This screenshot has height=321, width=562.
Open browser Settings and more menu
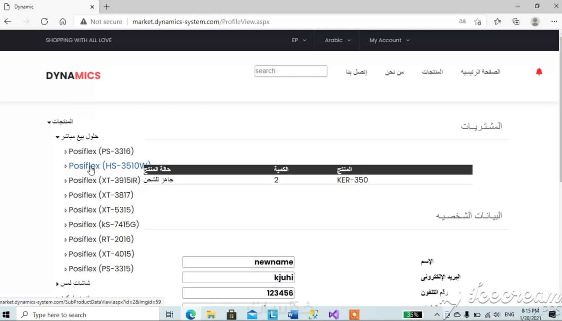(x=554, y=22)
